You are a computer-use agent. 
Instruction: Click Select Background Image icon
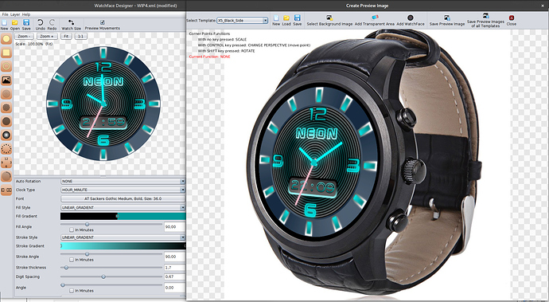point(329,18)
